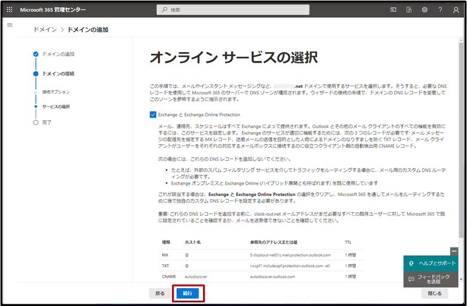467x306 pixels.
Task: Select ドメインの接続 wizard step
Action: click(54, 74)
